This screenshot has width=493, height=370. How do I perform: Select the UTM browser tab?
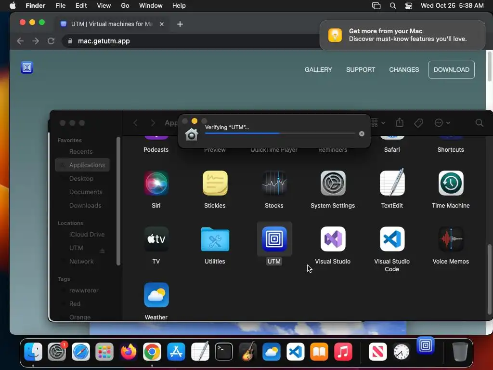click(112, 24)
